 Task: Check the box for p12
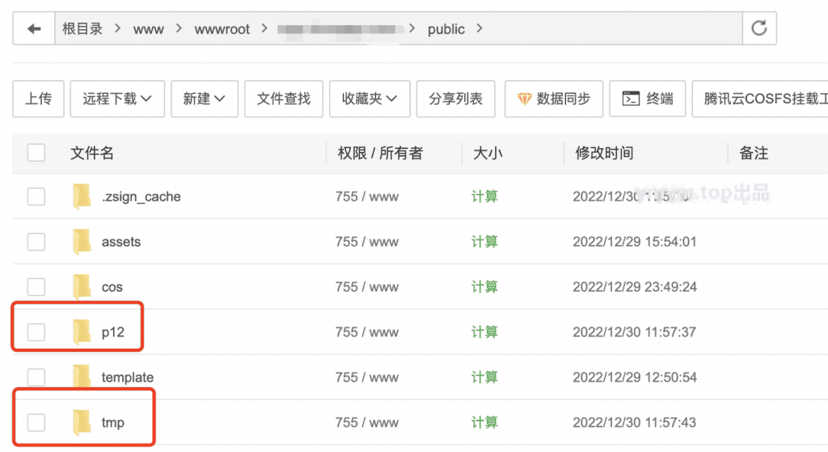[36, 332]
